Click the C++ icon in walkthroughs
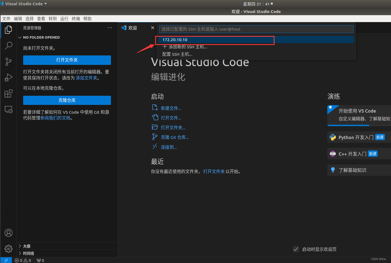The image size is (391, 263). (333, 154)
